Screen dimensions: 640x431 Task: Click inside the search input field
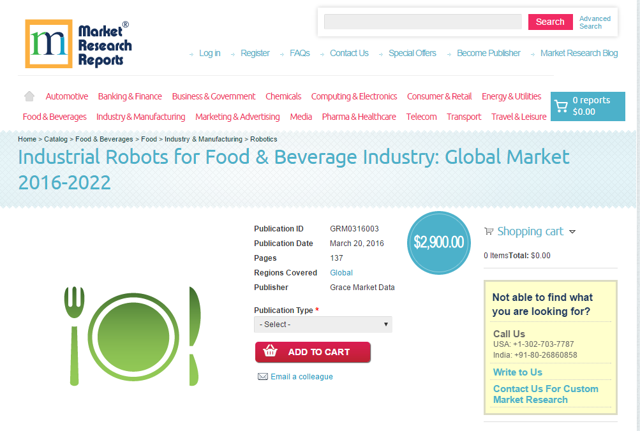point(422,21)
